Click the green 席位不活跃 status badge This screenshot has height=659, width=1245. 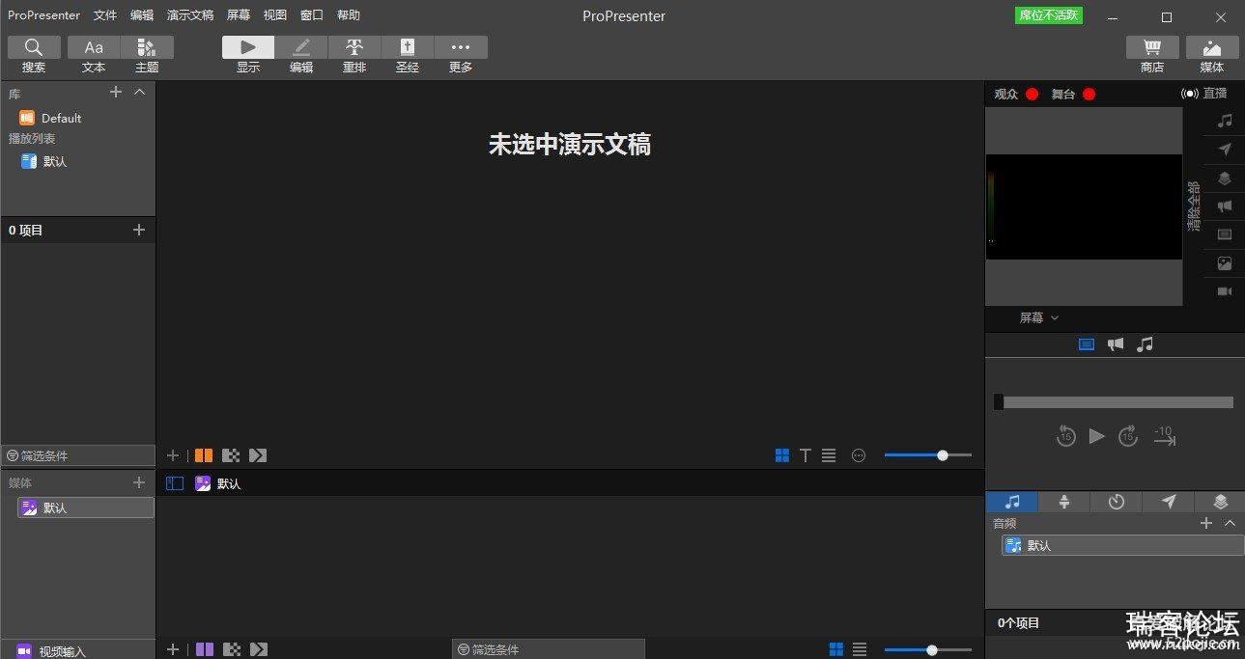click(1049, 15)
